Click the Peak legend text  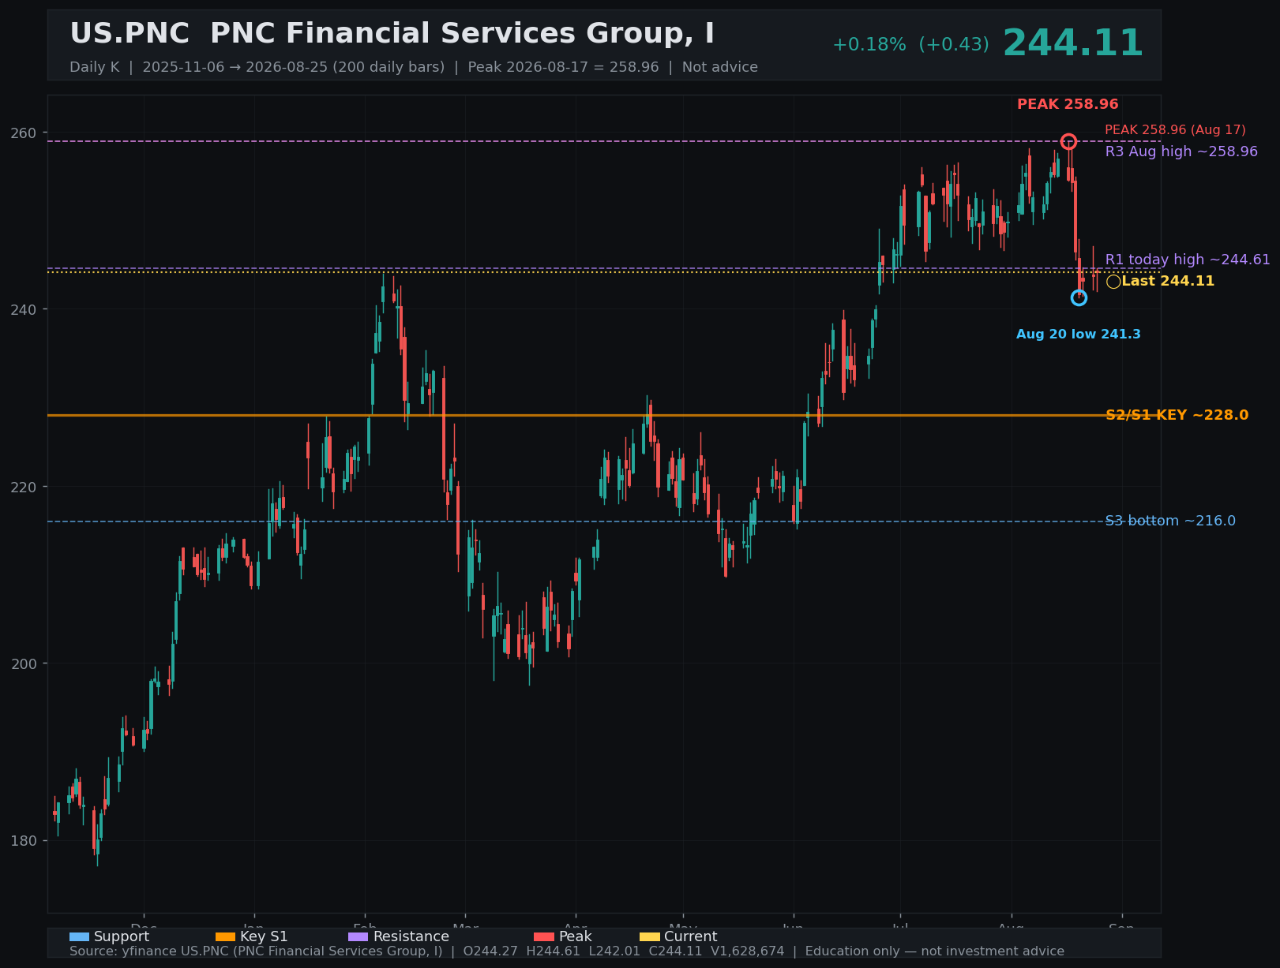click(575, 937)
